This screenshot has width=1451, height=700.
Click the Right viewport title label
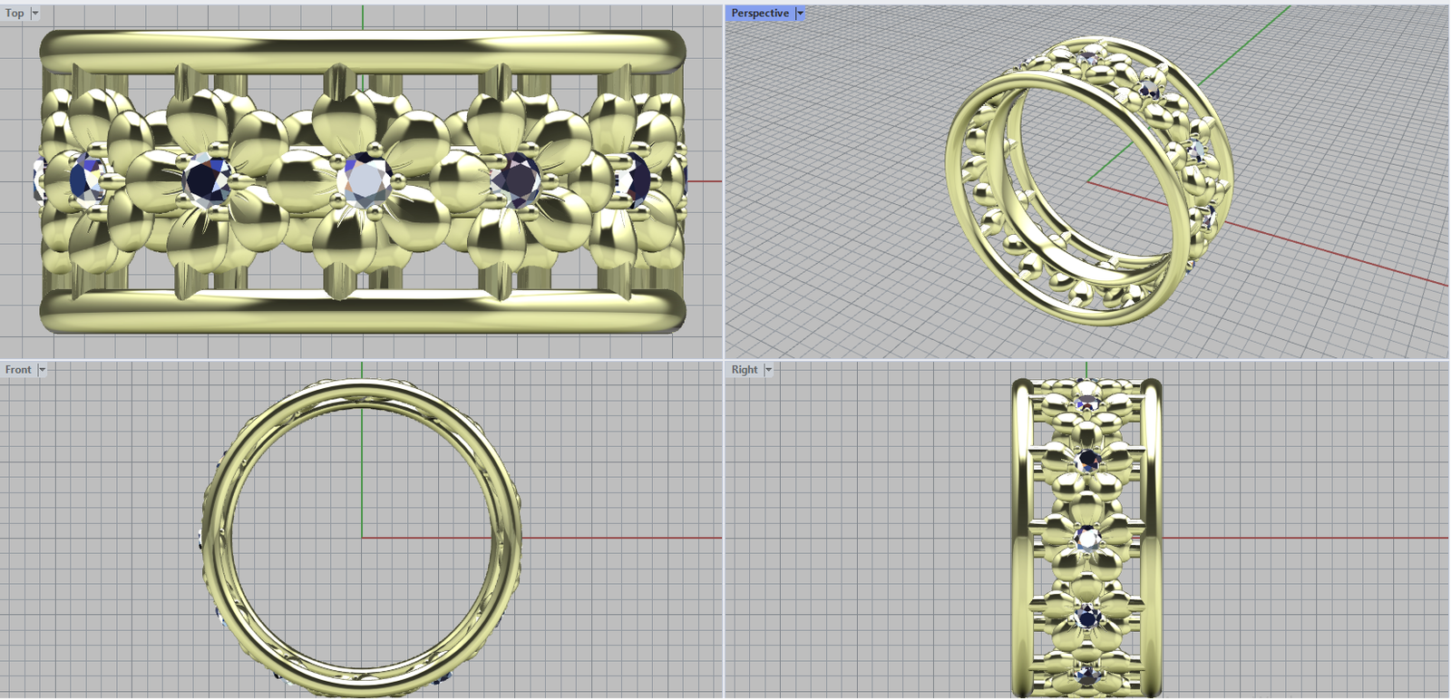(745, 370)
